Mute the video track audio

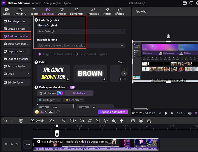pos(17,144)
